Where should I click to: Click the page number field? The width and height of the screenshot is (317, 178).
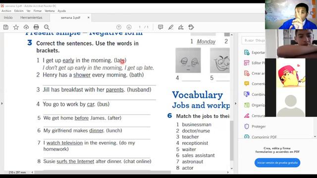click(140, 27)
